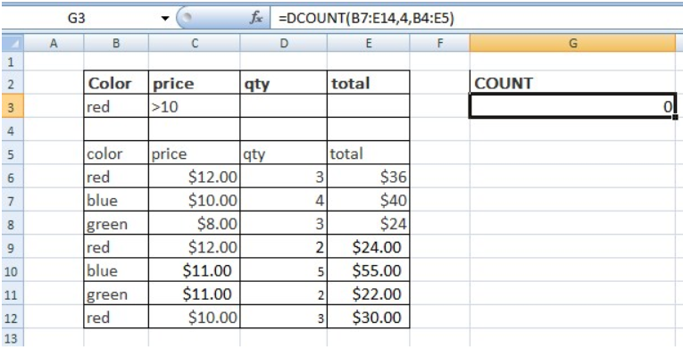Click the Select All corner triangle
Viewport: 683px width, 348px height.
(x=12, y=43)
